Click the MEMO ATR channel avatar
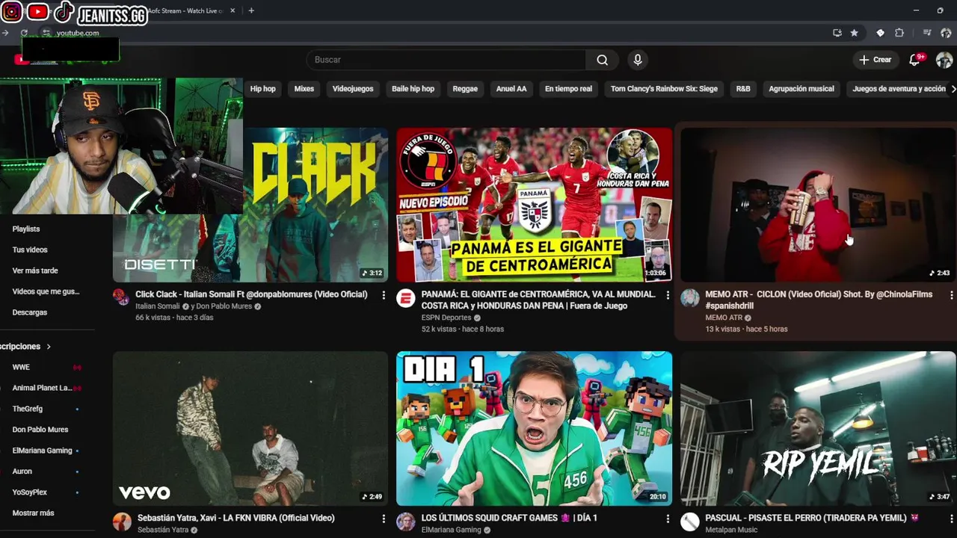 [x=689, y=298]
